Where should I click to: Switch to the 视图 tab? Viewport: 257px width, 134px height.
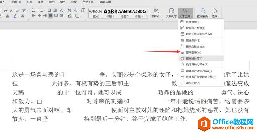tap(52, 2)
